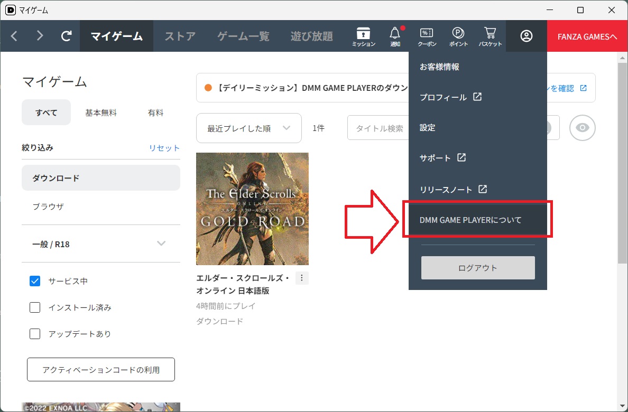
Task: Open the 通知 notification bell
Action: (395, 37)
